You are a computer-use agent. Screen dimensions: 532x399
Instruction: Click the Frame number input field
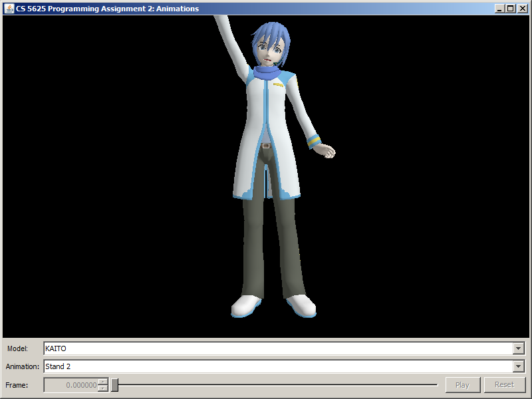[x=70, y=384]
